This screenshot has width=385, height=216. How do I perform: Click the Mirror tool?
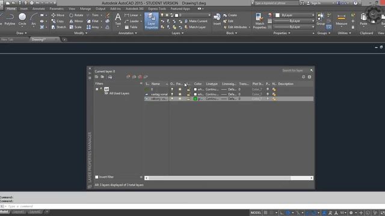click(76, 21)
